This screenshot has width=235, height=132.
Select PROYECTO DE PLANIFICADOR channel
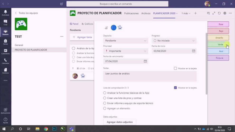point(39,50)
